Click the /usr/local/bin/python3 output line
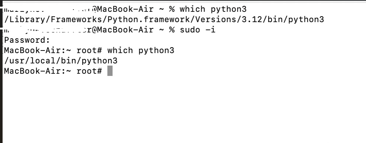The height and width of the screenshot is (143, 366). coord(61,61)
